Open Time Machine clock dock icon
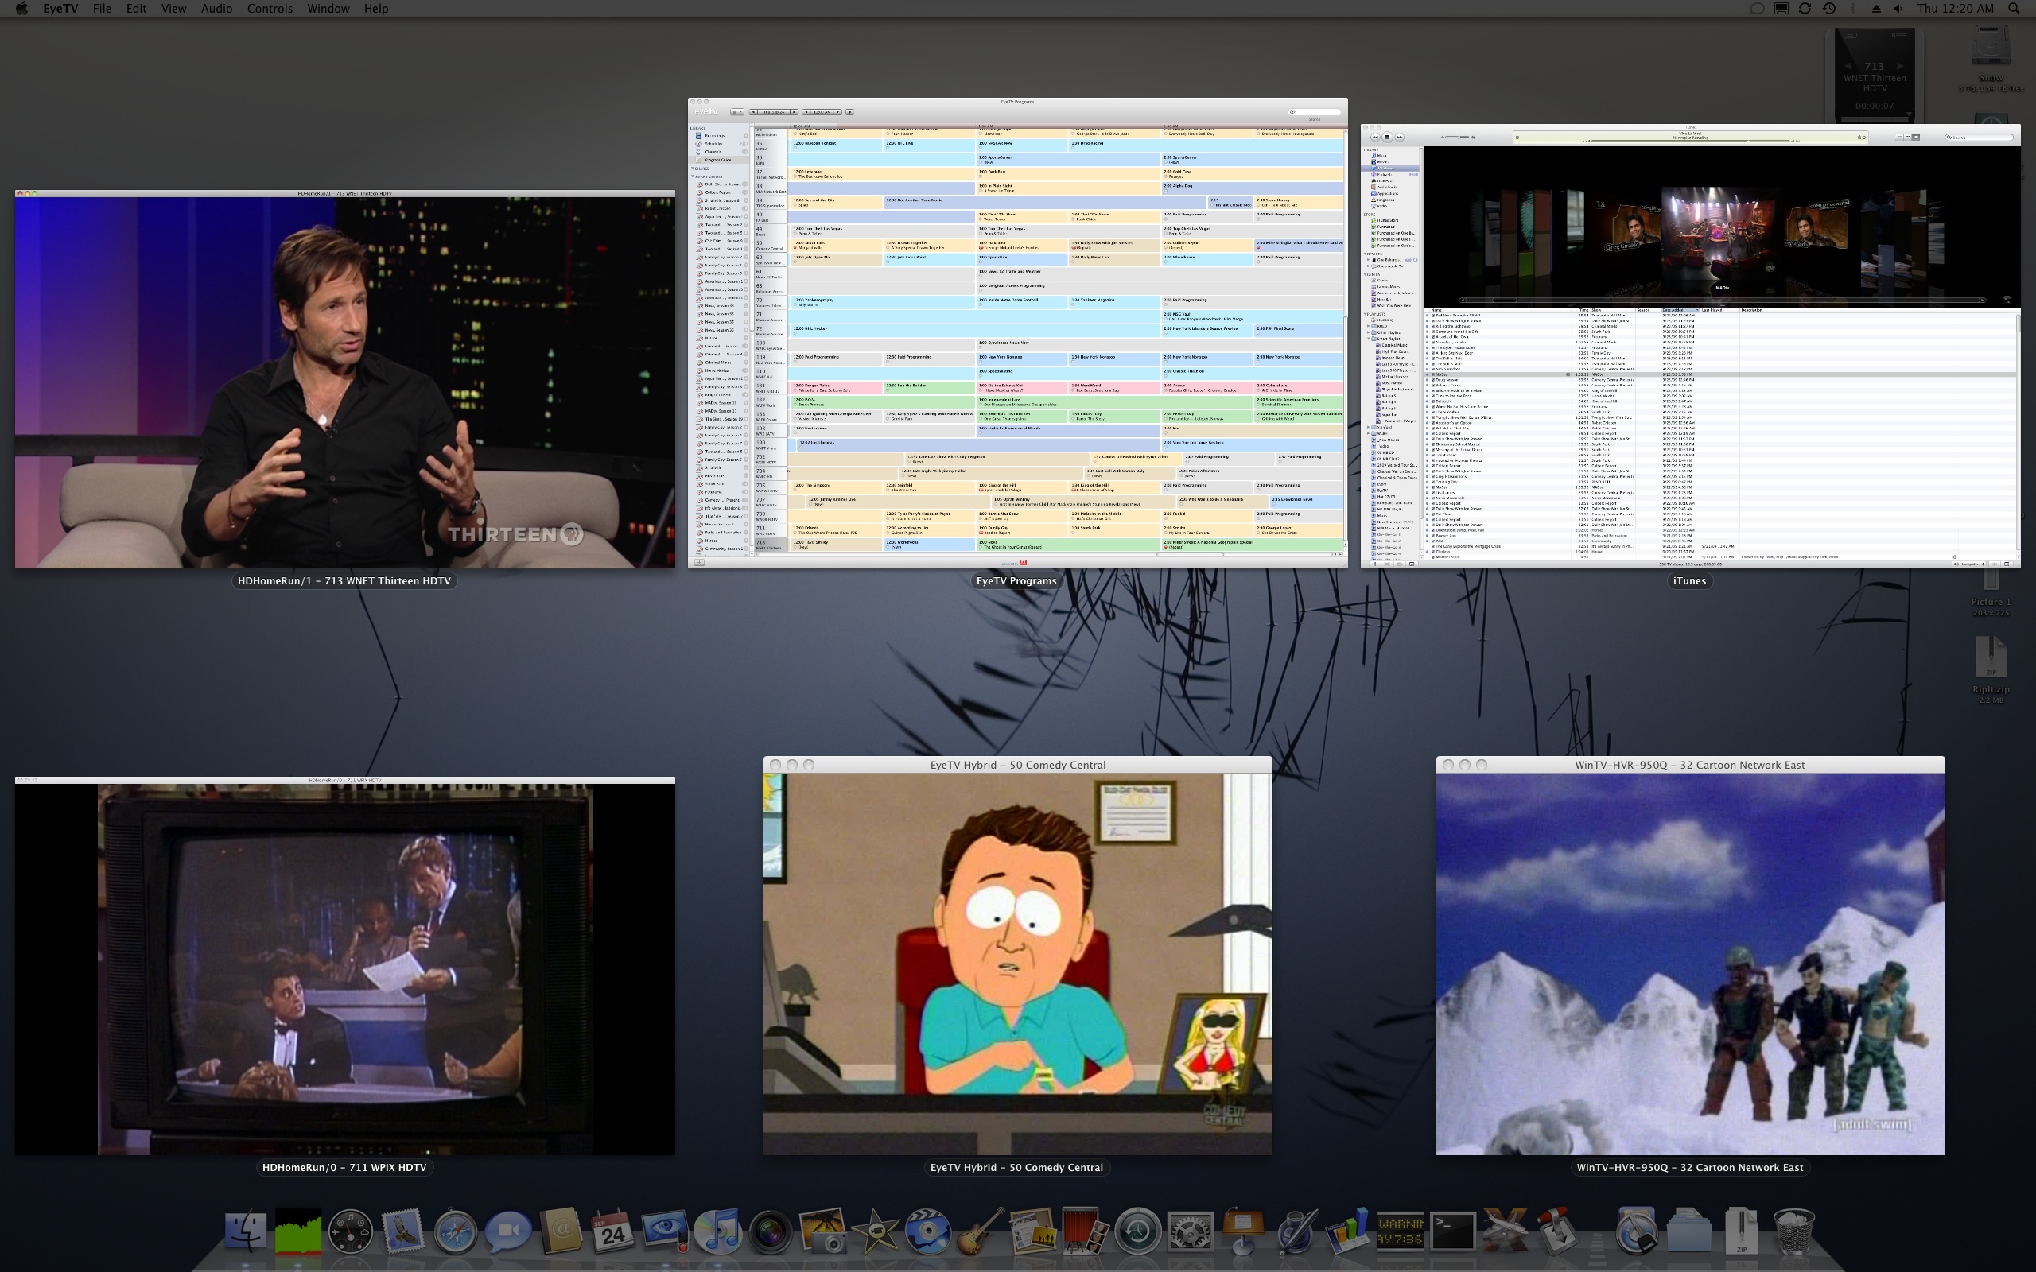The width and height of the screenshot is (2036, 1272). click(1137, 1231)
